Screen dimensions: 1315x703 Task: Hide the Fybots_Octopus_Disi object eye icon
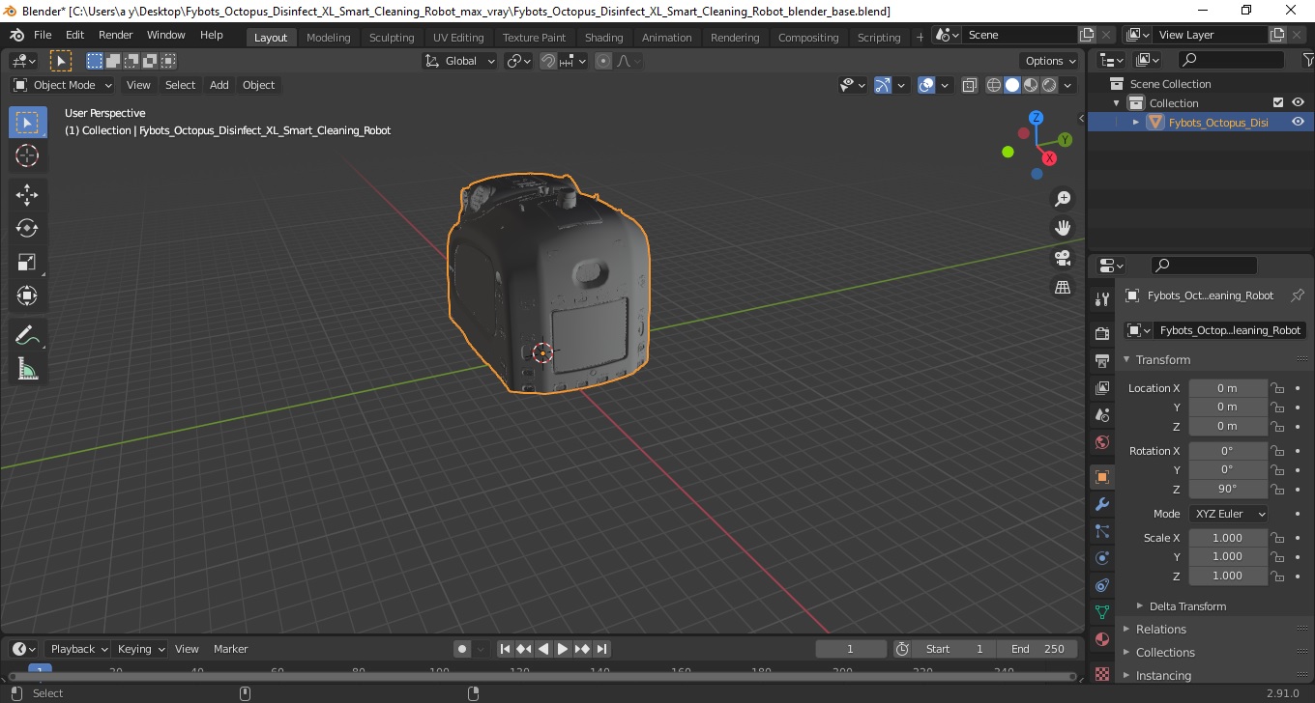[x=1298, y=122]
